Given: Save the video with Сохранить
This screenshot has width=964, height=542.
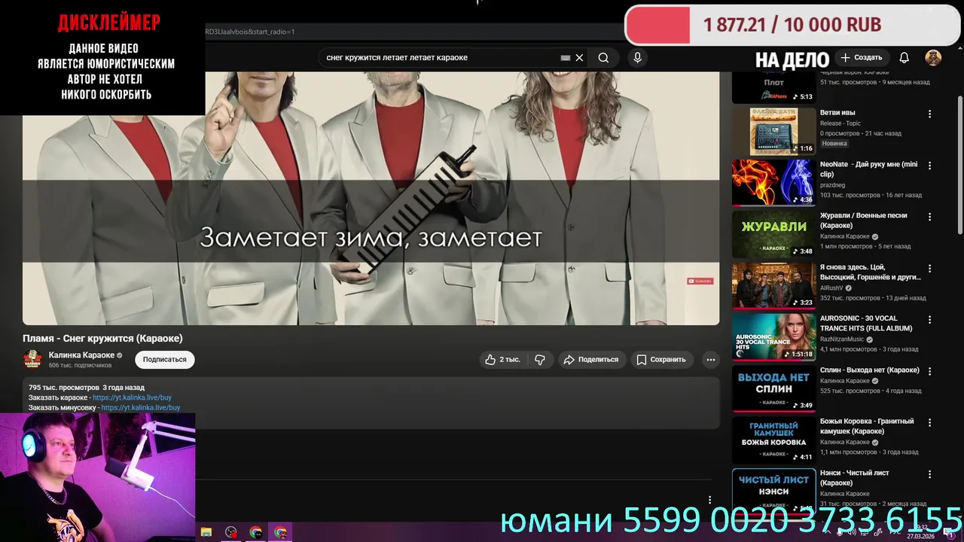Looking at the screenshot, I should point(661,360).
